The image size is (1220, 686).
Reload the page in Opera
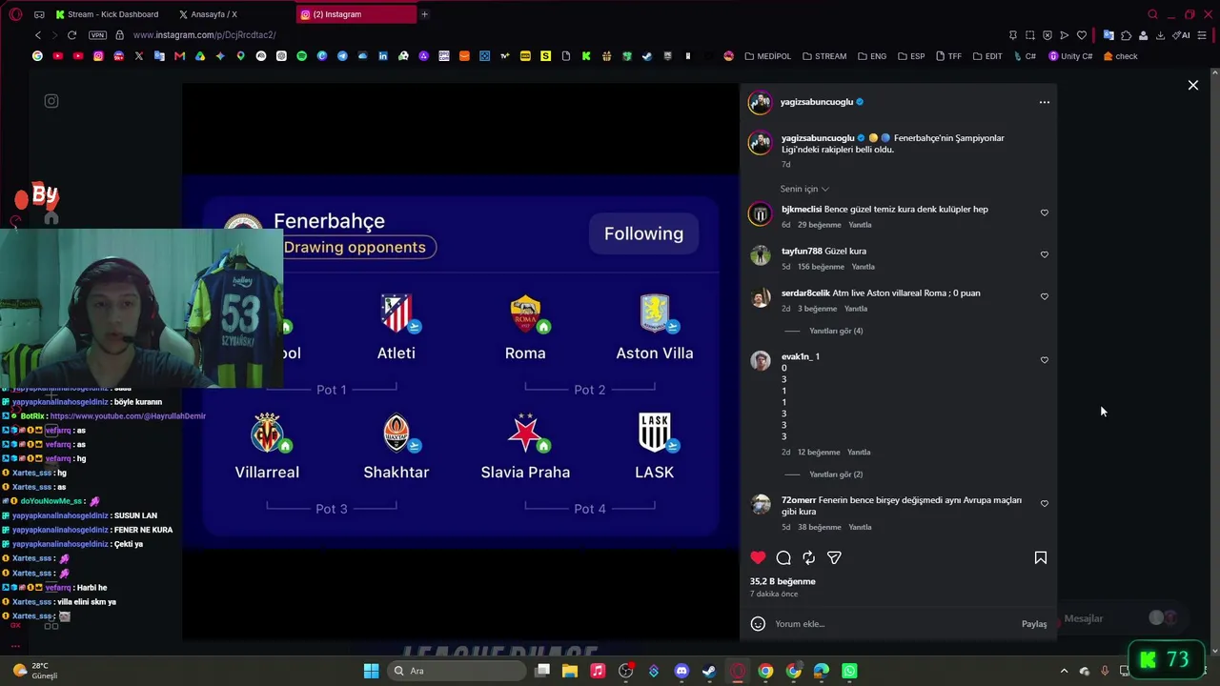pos(71,35)
